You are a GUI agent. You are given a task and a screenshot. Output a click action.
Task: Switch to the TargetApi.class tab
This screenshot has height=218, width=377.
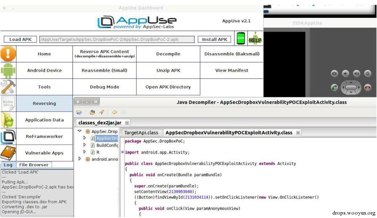pyautogui.click(x=141, y=133)
